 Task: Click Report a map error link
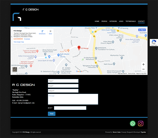pos(141,74)
